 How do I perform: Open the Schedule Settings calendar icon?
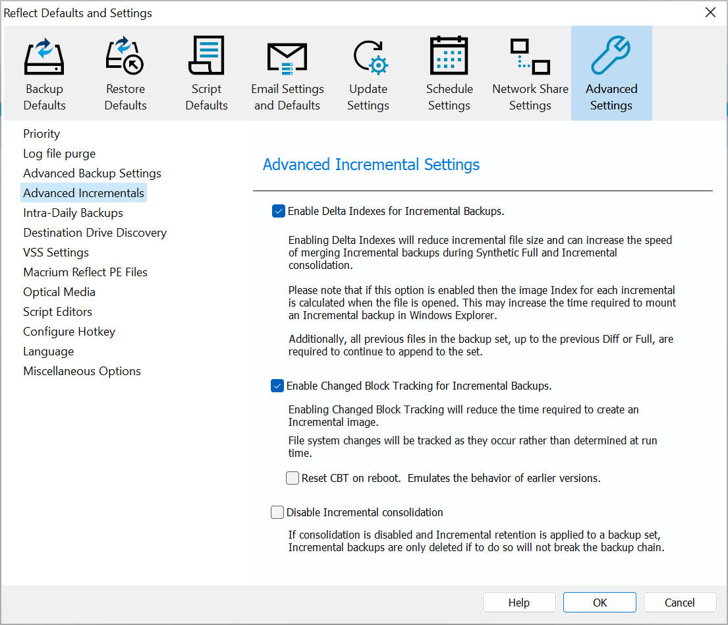(449, 55)
